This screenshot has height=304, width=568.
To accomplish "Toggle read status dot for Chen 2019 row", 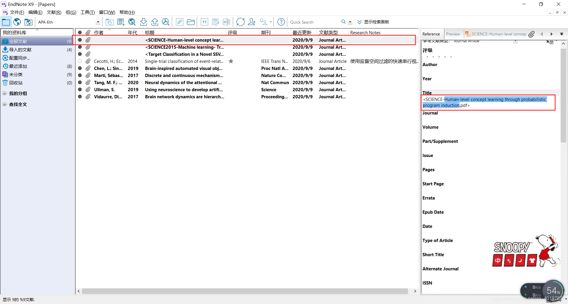I will click(80, 68).
